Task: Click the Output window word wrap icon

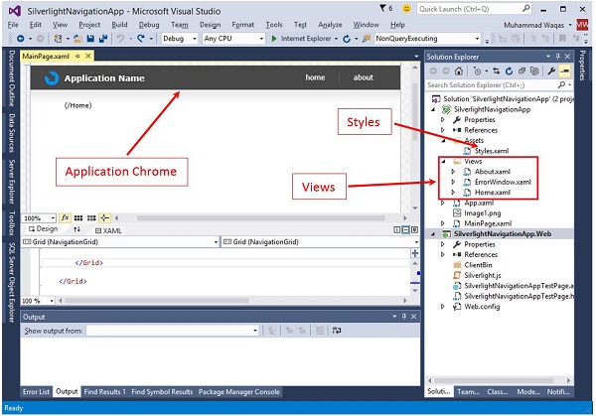Action: point(337,331)
